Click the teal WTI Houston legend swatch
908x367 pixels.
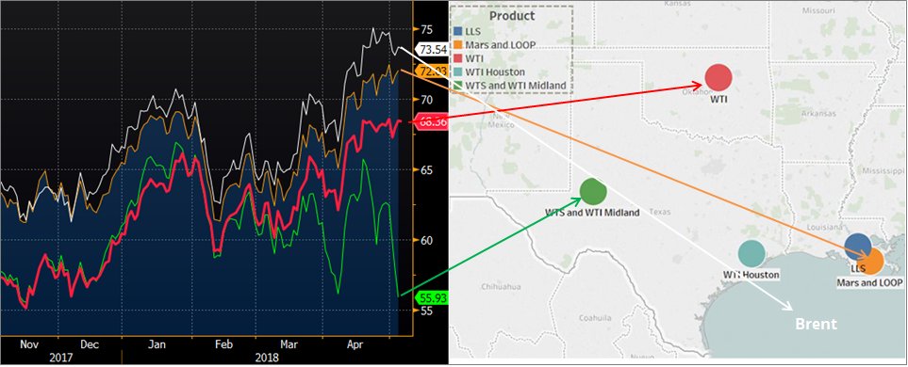(x=458, y=72)
